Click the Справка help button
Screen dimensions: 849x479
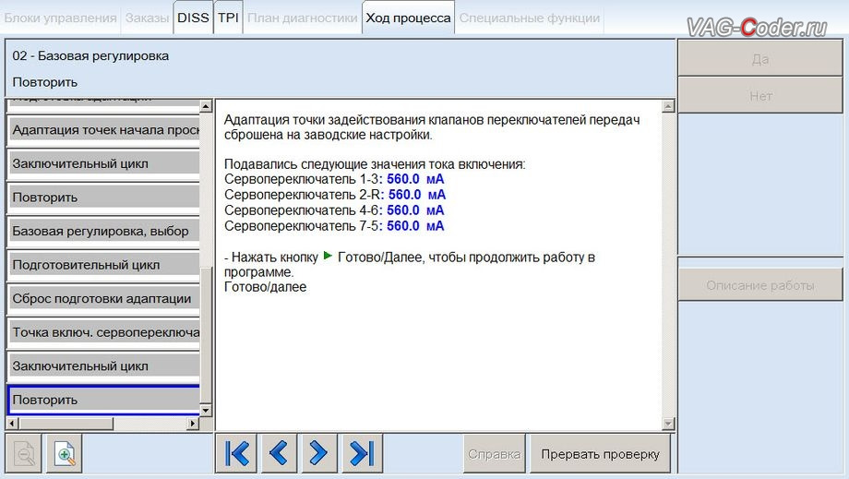495,453
